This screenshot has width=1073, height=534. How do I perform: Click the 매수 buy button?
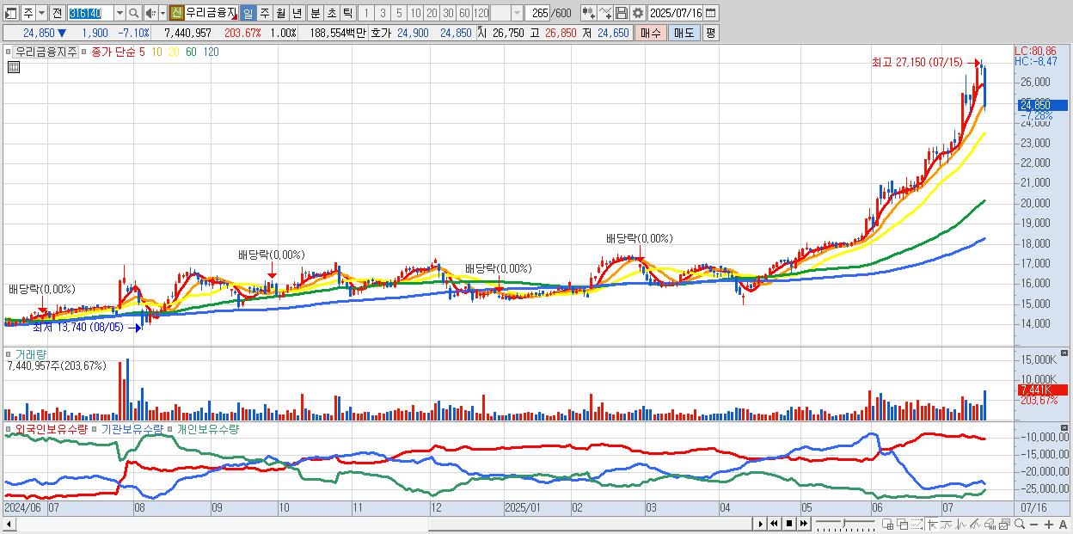coord(651,33)
